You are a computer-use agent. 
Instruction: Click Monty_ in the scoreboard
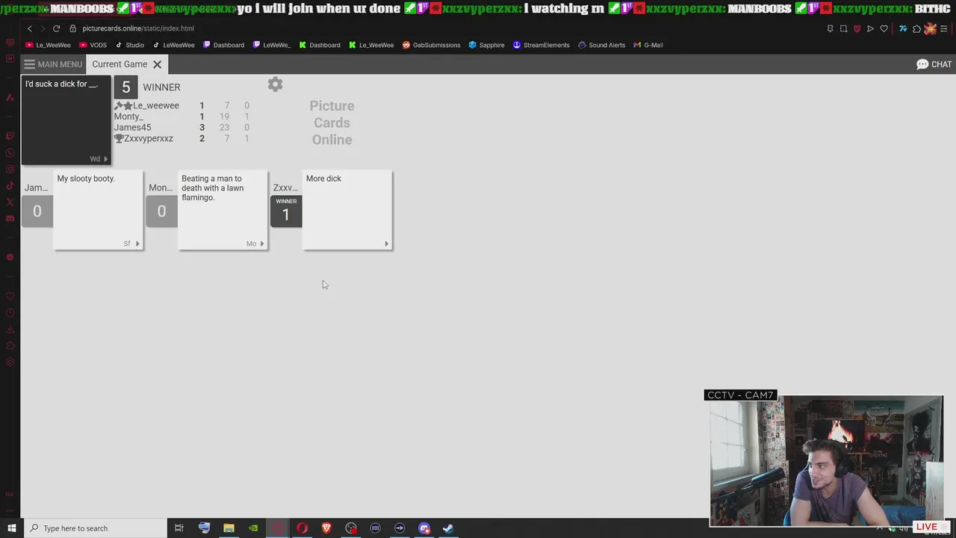(128, 117)
